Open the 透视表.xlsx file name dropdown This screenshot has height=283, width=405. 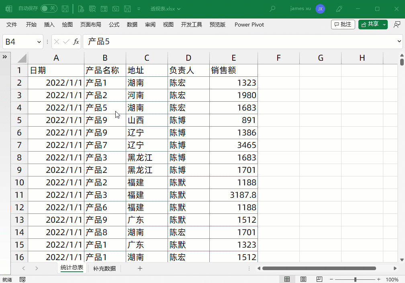pyautogui.click(x=166, y=9)
